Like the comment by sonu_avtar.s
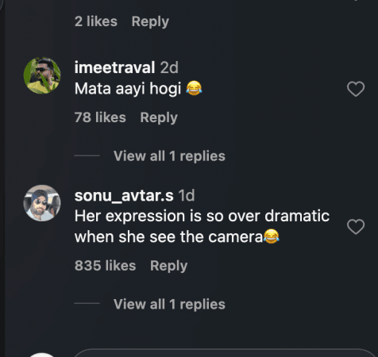Viewport: 378px width, 357px height. coord(356,227)
